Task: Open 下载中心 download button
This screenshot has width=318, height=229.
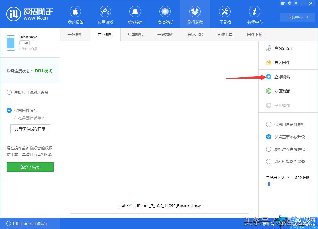Action: [x=298, y=17]
